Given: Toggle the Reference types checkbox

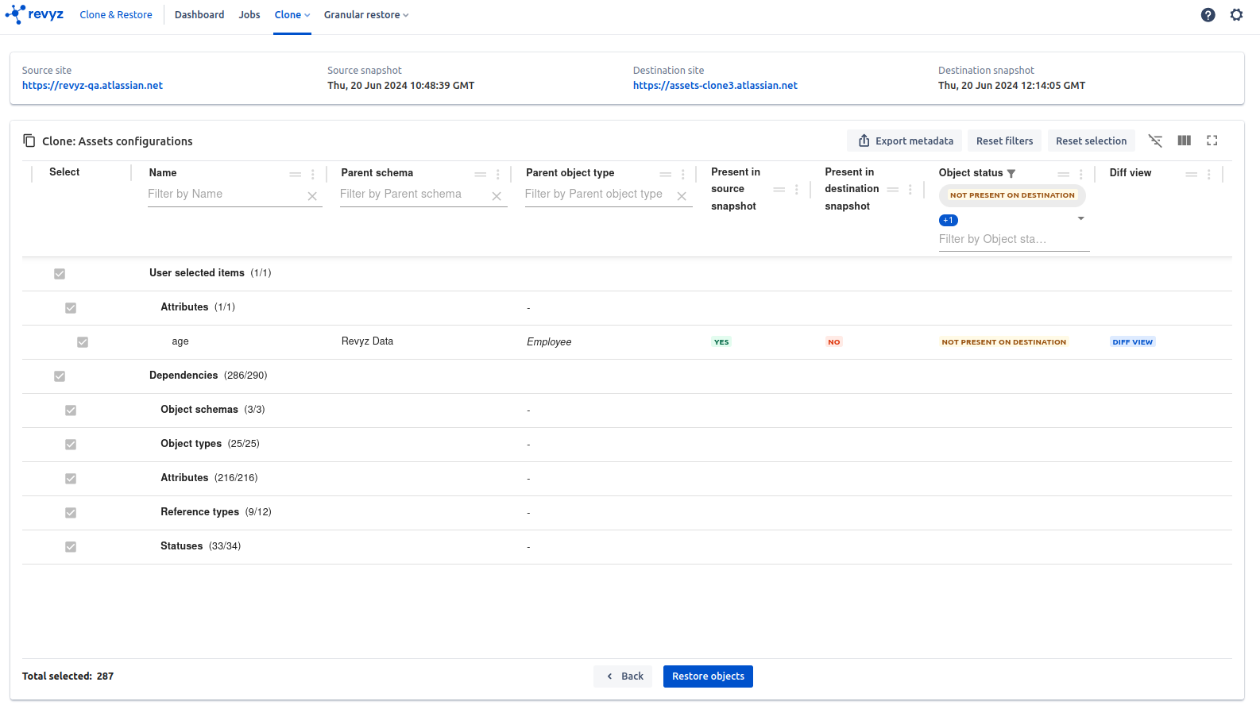Looking at the screenshot, I should 71,513.
